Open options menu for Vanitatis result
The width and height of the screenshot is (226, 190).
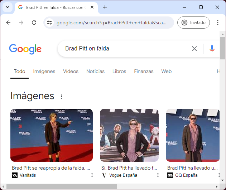tap(92, 175)
